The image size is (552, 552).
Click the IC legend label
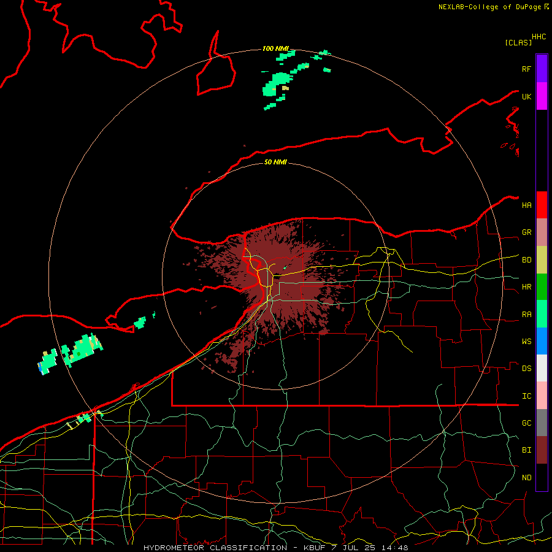[x=526, y=396]
